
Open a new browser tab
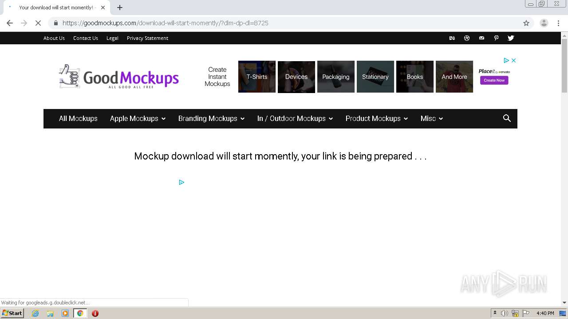coord(120,8)
